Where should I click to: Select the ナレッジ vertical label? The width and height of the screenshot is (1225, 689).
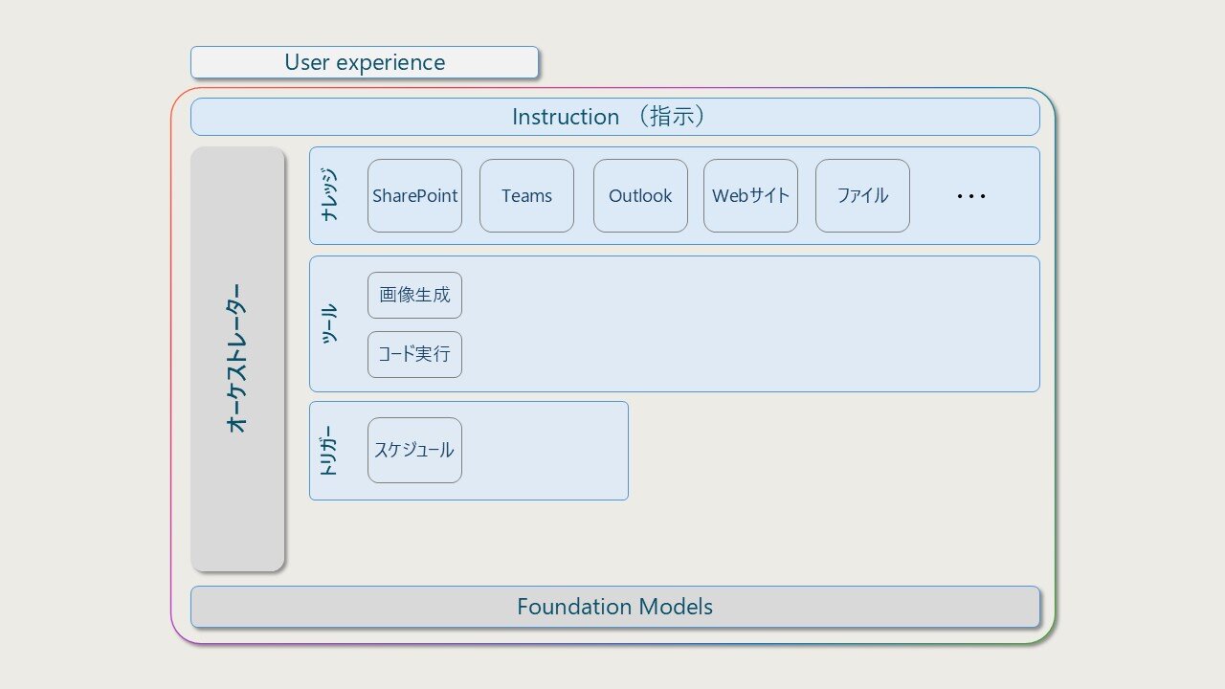click(x=329, y=195)
